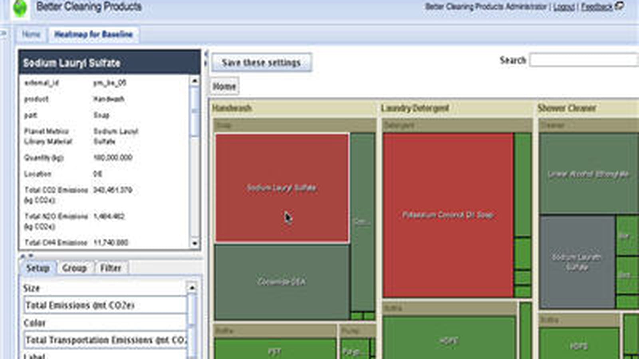Select the Heatmap for Baseline tab
639x359 pixels.
tap(93, 34)
